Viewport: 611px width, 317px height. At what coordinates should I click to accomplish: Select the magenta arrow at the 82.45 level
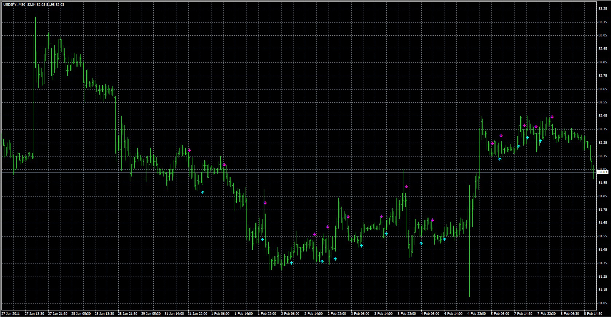coord(552,117)
